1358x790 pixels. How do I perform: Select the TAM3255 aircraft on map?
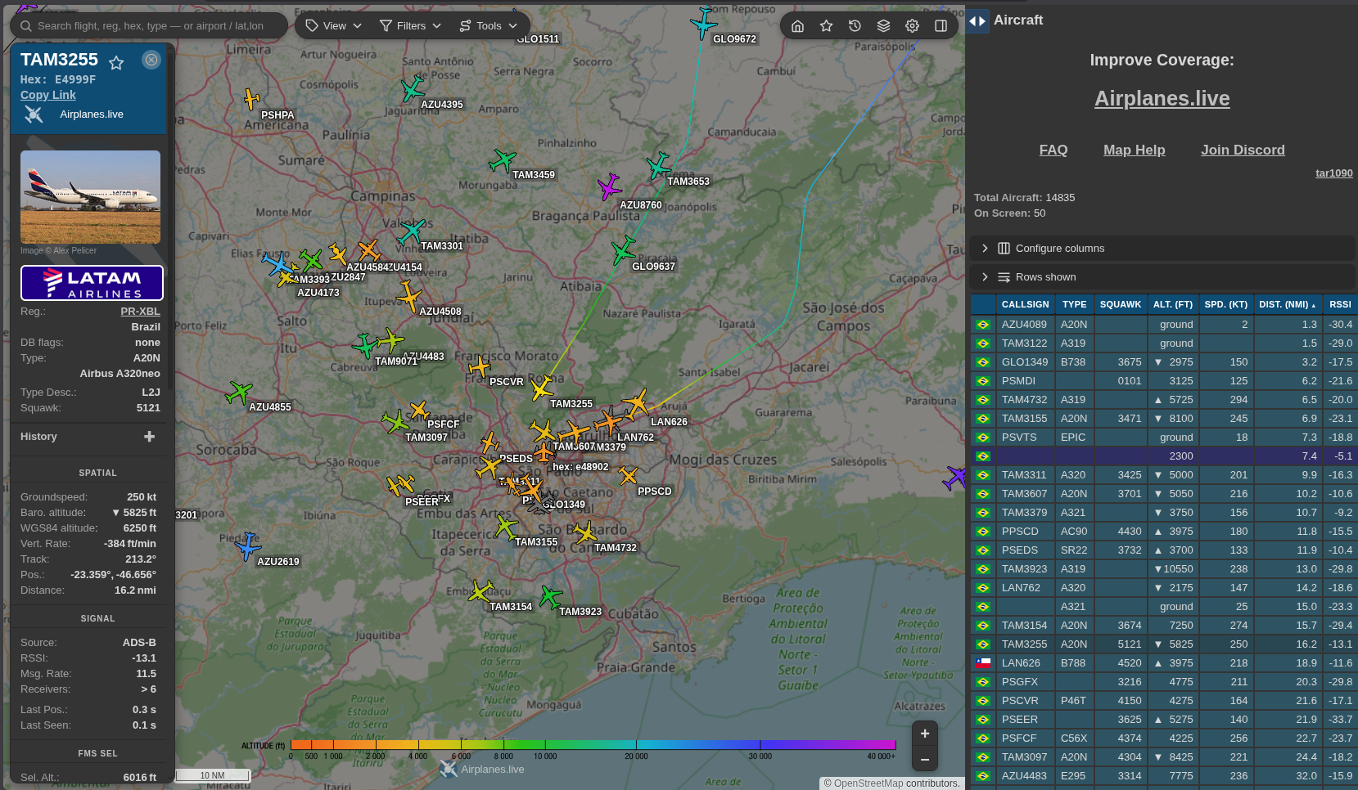pos(541,388)
